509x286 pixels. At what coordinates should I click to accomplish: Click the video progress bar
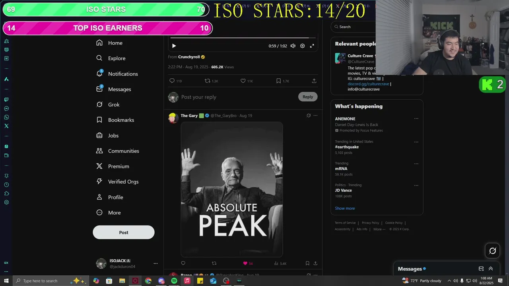243,38
